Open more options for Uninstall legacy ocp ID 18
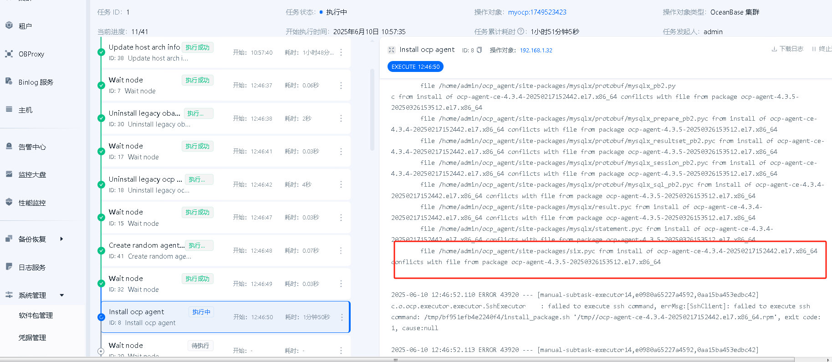Image resolution: width=832 pixels, height=362 pixels. click(x=341, y=184)
